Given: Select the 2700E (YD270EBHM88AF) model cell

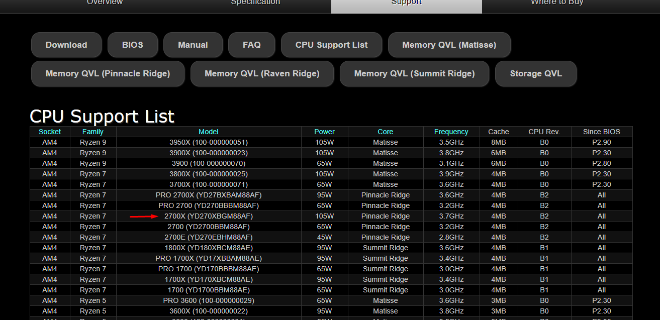Looking at the screenshot, I should pyautogui.click(x=209, y=237).
